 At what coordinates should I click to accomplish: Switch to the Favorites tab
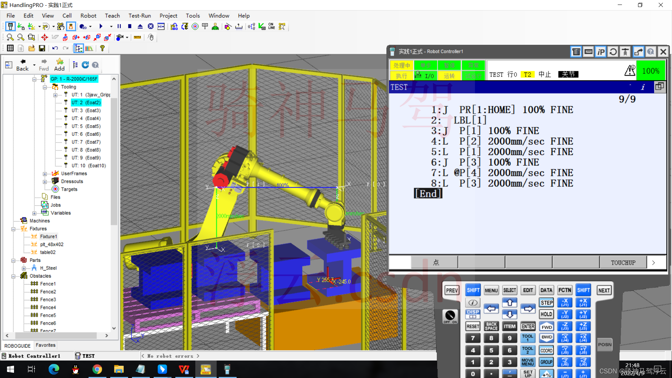pos(45,345)
